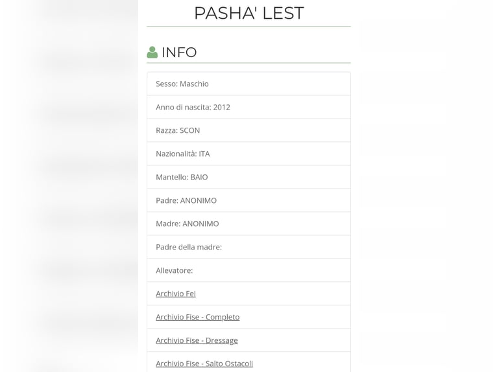Screen dimensions: 497x372
Task: Select the Sesso: Maschio row
Action: tap(248, 84)
